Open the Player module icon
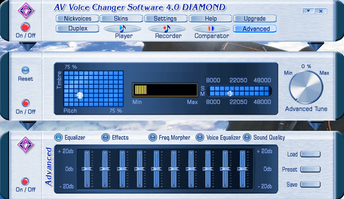The image size is (344, 199). (122, 29)
